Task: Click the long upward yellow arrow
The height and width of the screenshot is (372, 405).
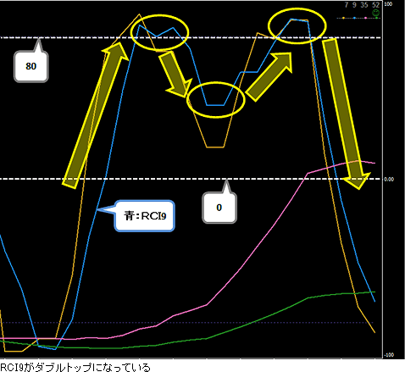Action: pyautogui.click(x=96, y=115)
